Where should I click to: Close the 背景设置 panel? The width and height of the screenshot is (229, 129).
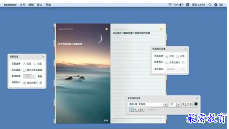pyautogui.click(x=43, y=56)
